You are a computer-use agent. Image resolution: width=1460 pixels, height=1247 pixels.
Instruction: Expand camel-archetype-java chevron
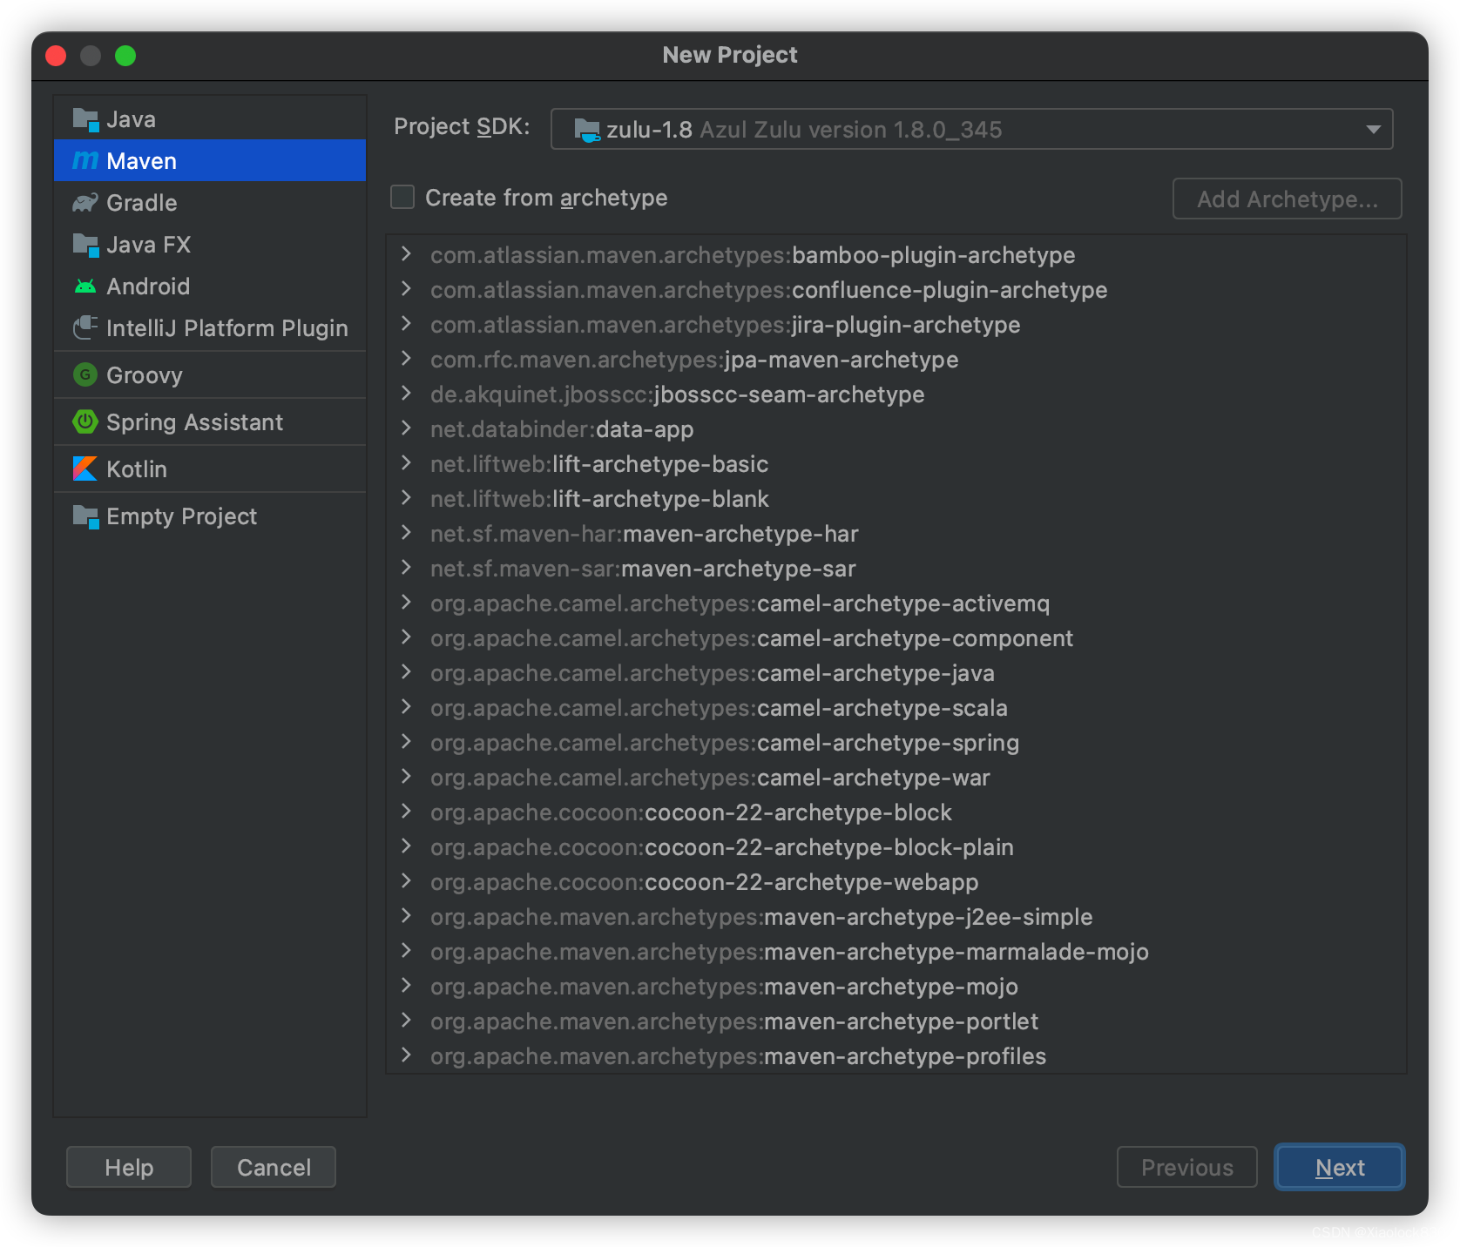click(406, 672)
